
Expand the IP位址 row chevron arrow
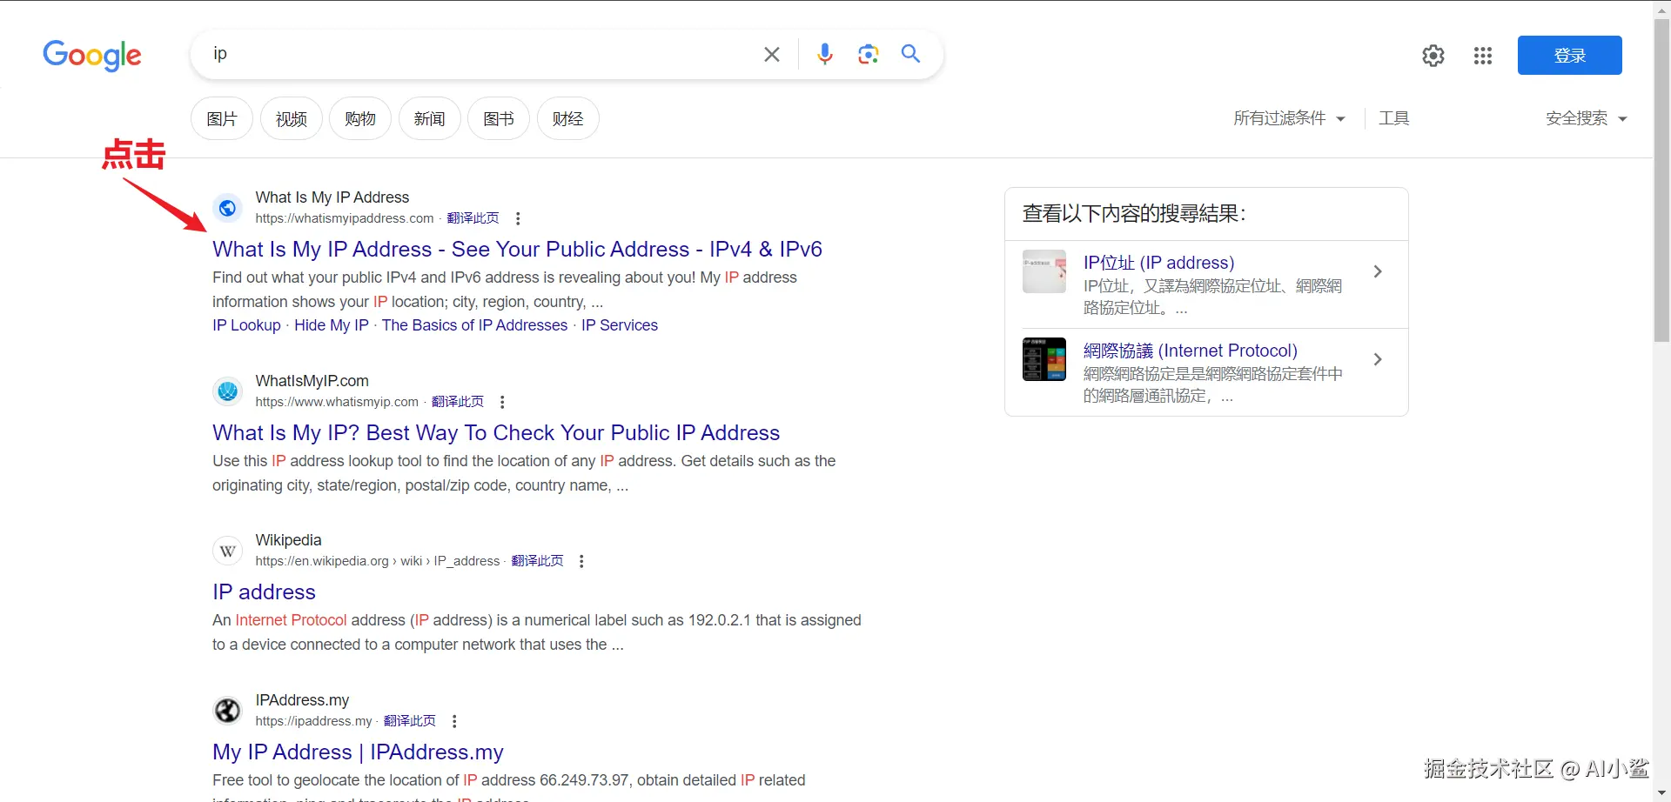[x=1378, y=271]
